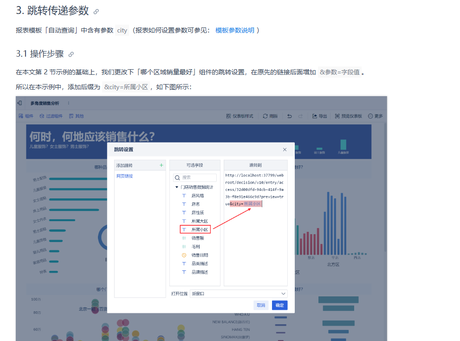Close the 跳转设置 dialog

[285, 150]
